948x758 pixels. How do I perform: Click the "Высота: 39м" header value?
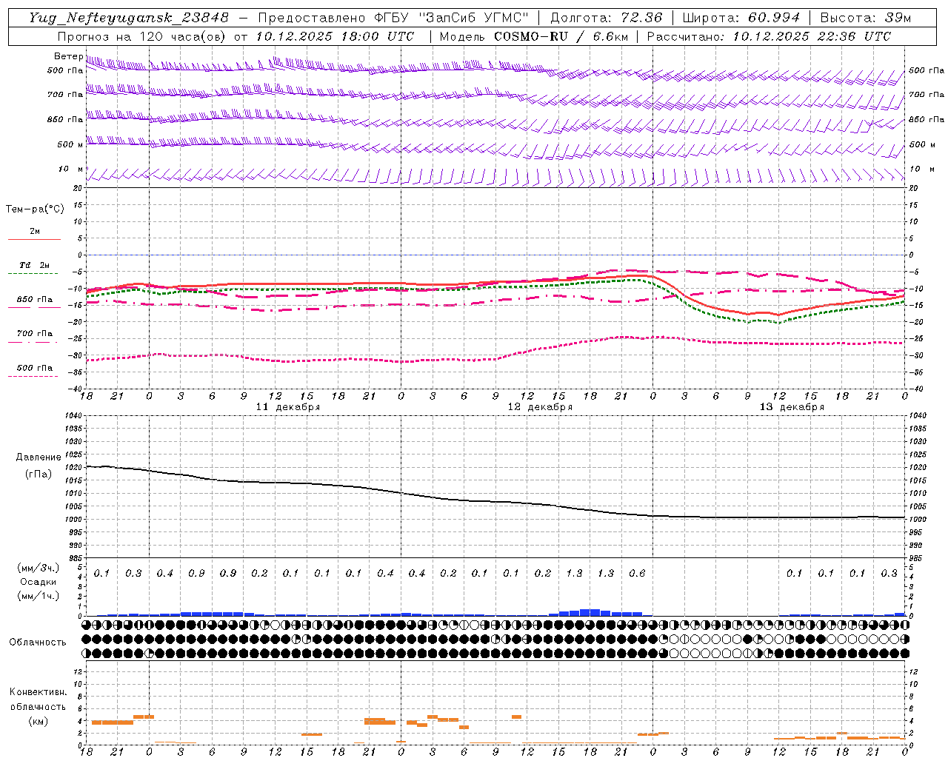867,18
